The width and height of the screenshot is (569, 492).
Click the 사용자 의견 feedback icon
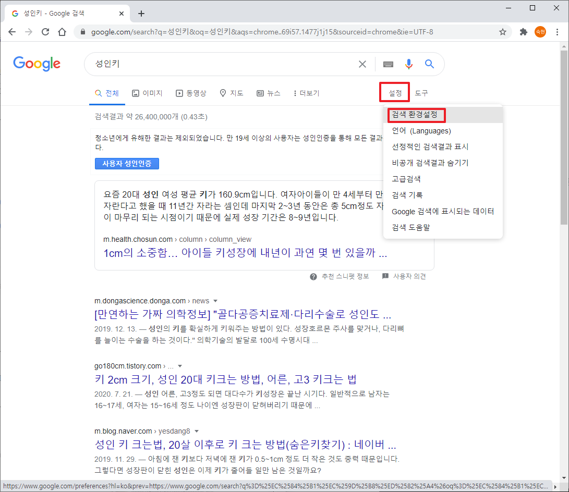click(x=385, y=276)
